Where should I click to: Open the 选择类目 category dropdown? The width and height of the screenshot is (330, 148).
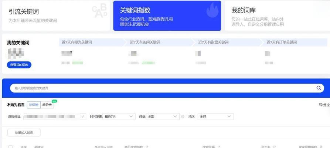pyautogui.click(x=55, y=117)
